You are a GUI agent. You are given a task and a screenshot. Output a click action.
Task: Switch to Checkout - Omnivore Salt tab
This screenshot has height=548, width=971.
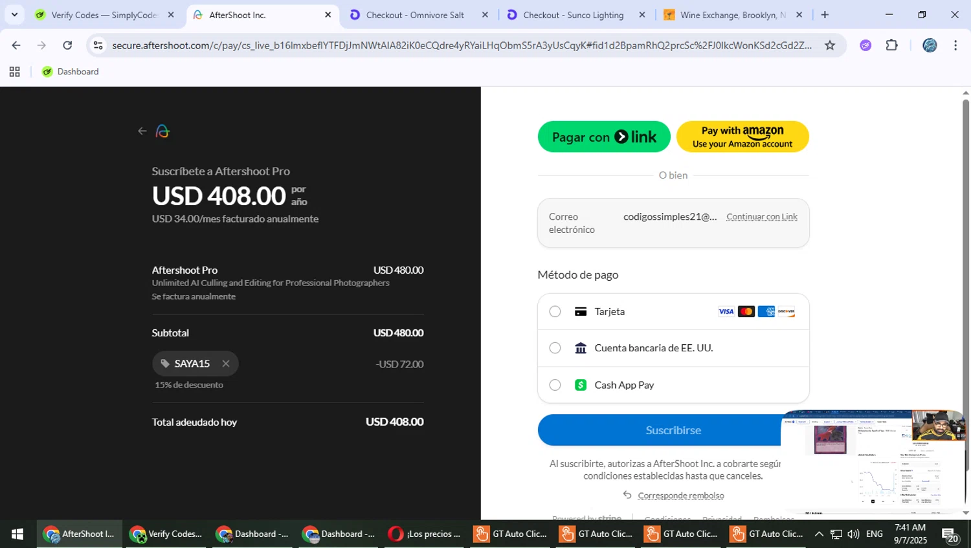click(415, 15)
